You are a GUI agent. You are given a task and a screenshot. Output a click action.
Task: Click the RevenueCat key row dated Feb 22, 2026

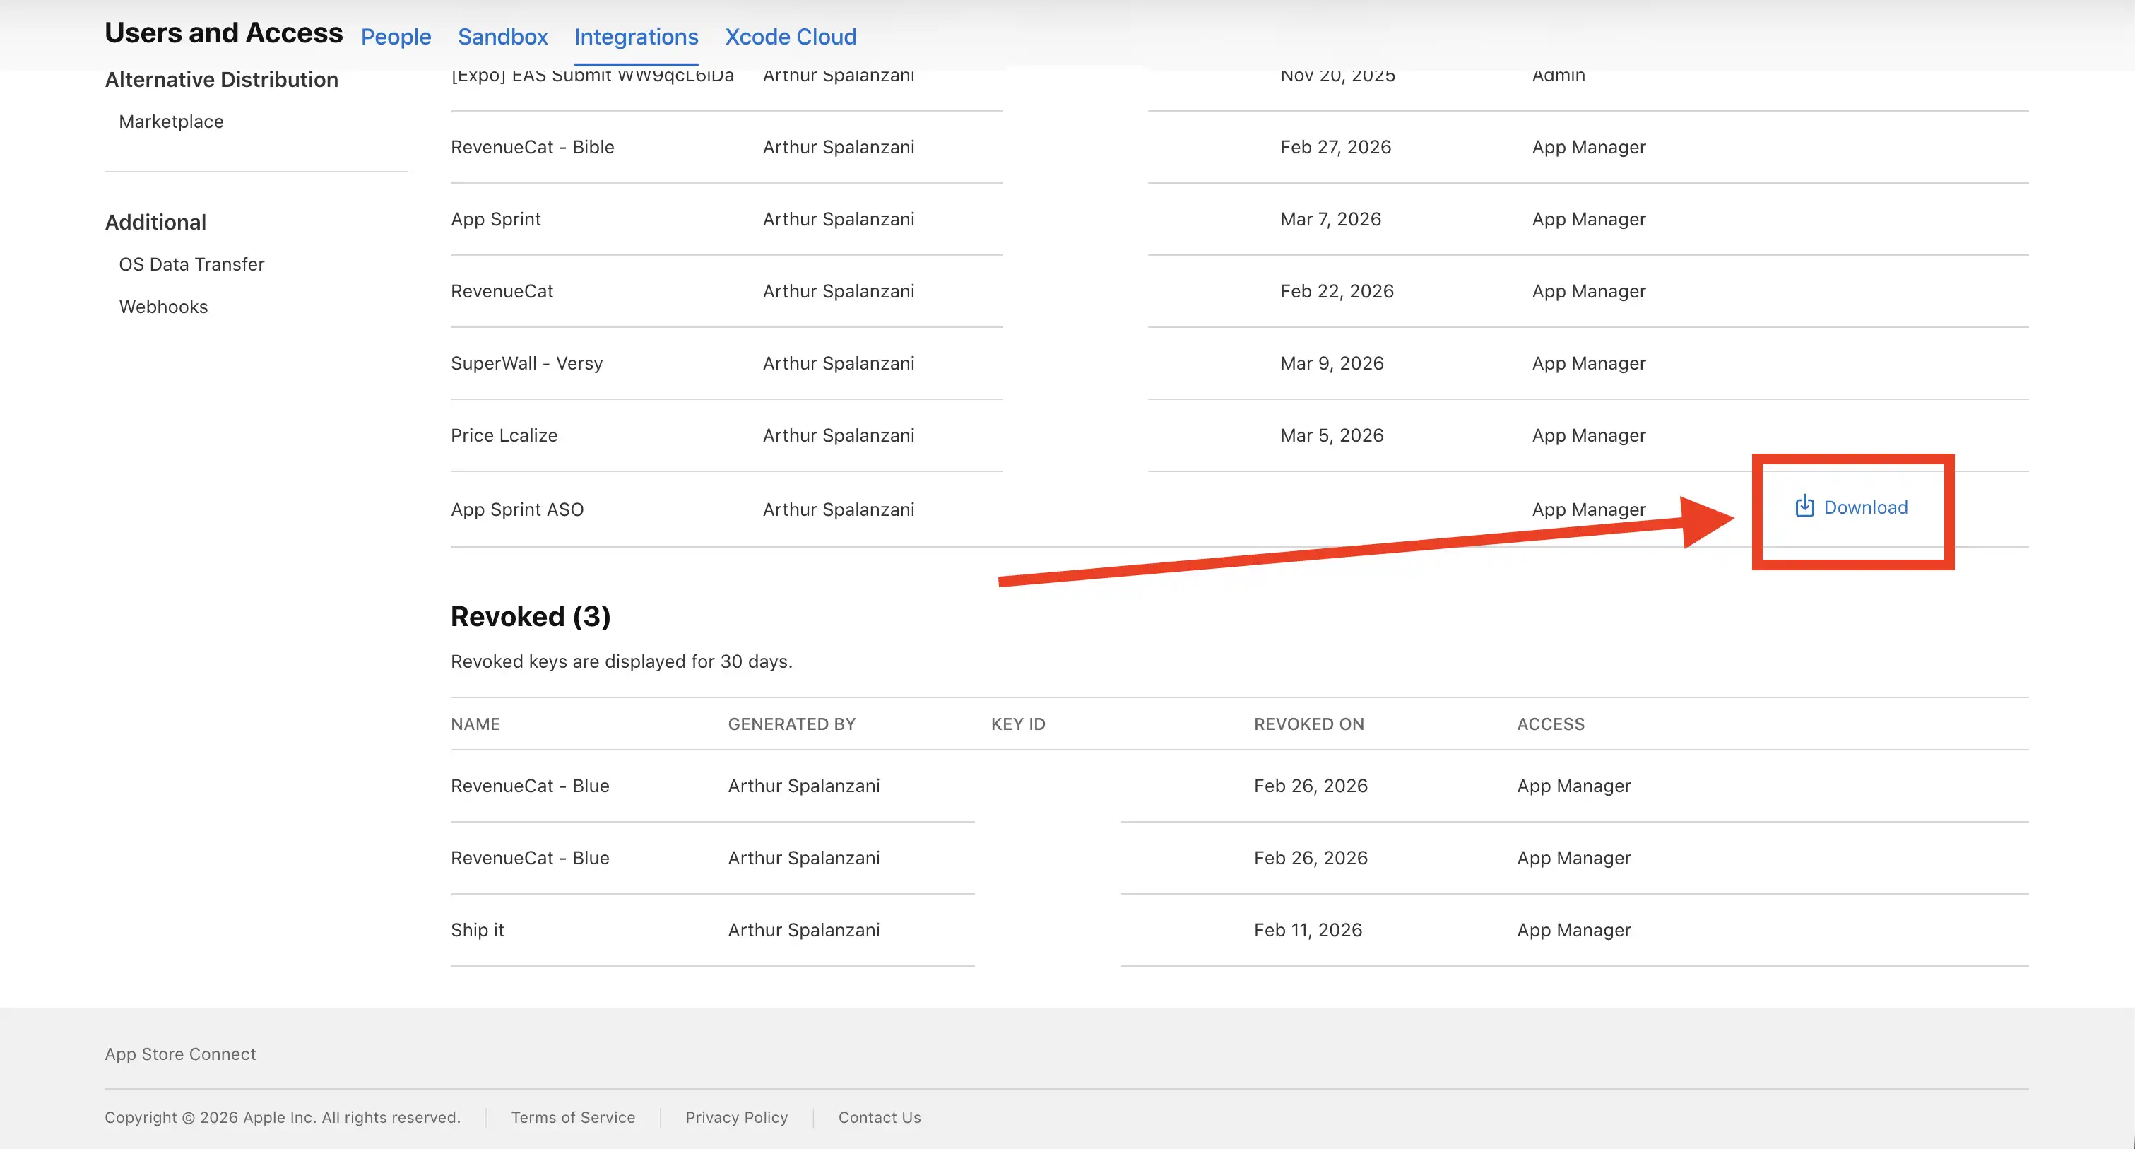1240,291
